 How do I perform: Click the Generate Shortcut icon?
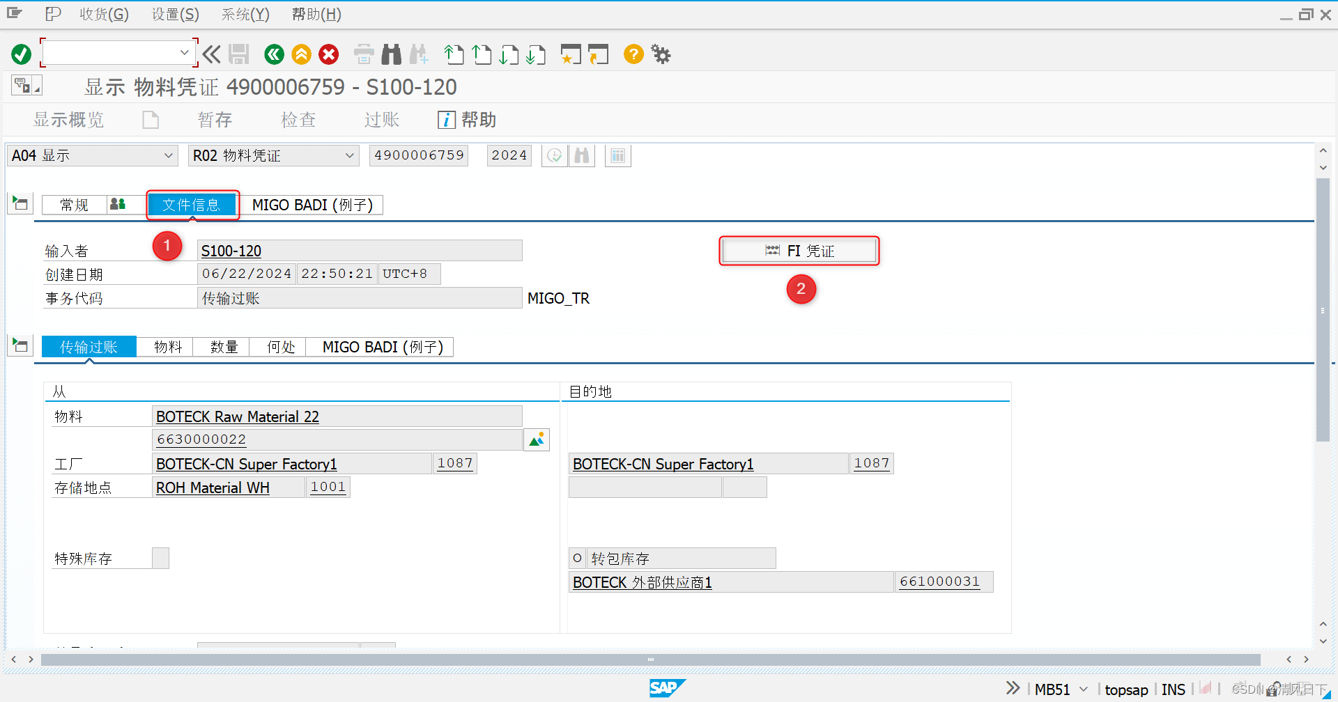[598, 54]
